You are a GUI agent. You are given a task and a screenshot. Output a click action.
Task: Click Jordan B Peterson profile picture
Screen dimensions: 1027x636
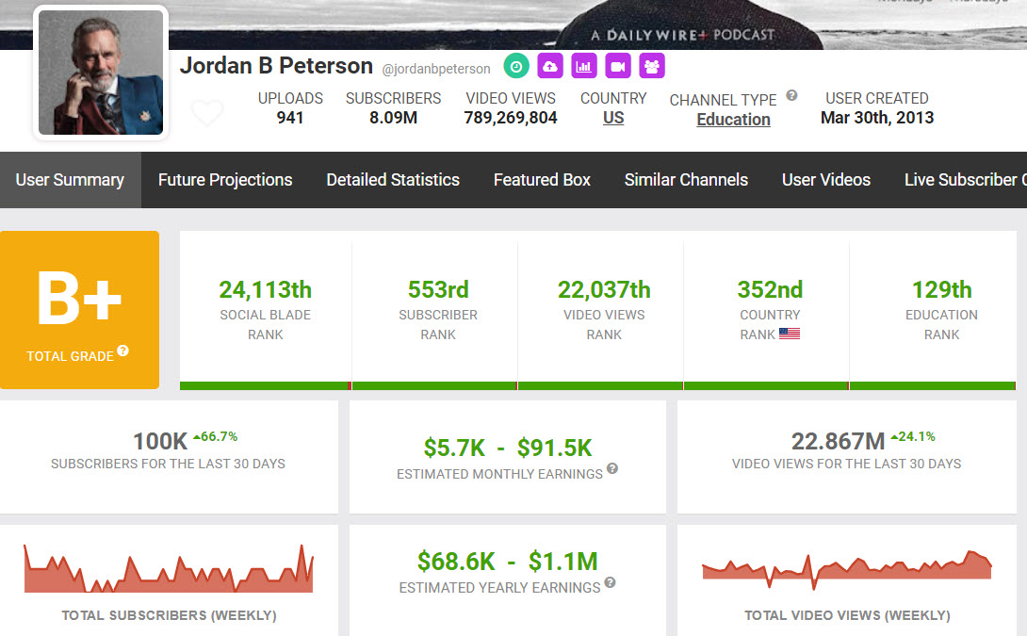(101, 73)
